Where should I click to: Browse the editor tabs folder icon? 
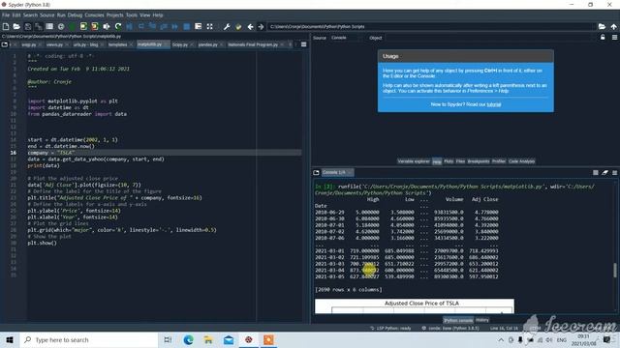pos(5,44)
